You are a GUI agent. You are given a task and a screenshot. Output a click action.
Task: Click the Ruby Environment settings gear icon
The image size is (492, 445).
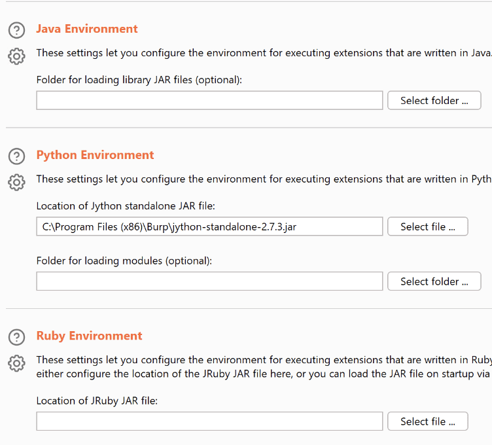point(16,363)
